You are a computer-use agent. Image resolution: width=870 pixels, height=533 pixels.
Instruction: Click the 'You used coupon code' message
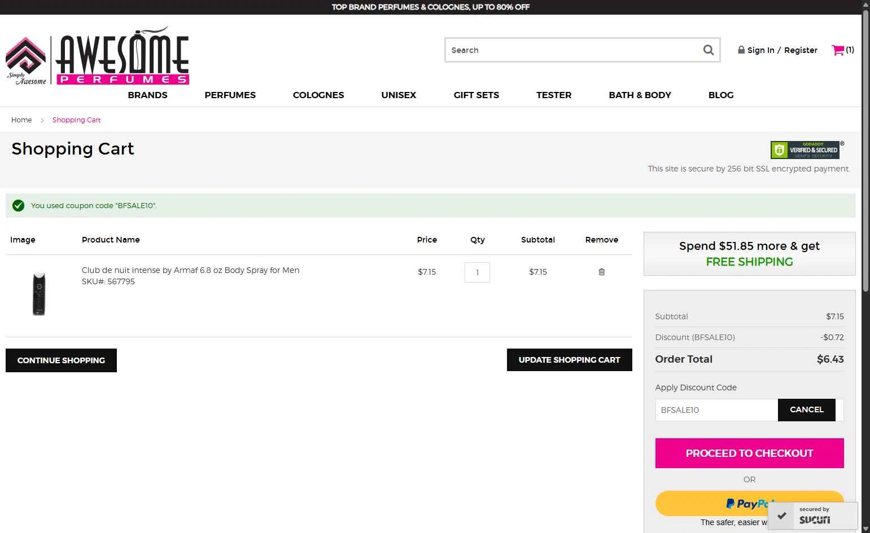pos(94,206)
